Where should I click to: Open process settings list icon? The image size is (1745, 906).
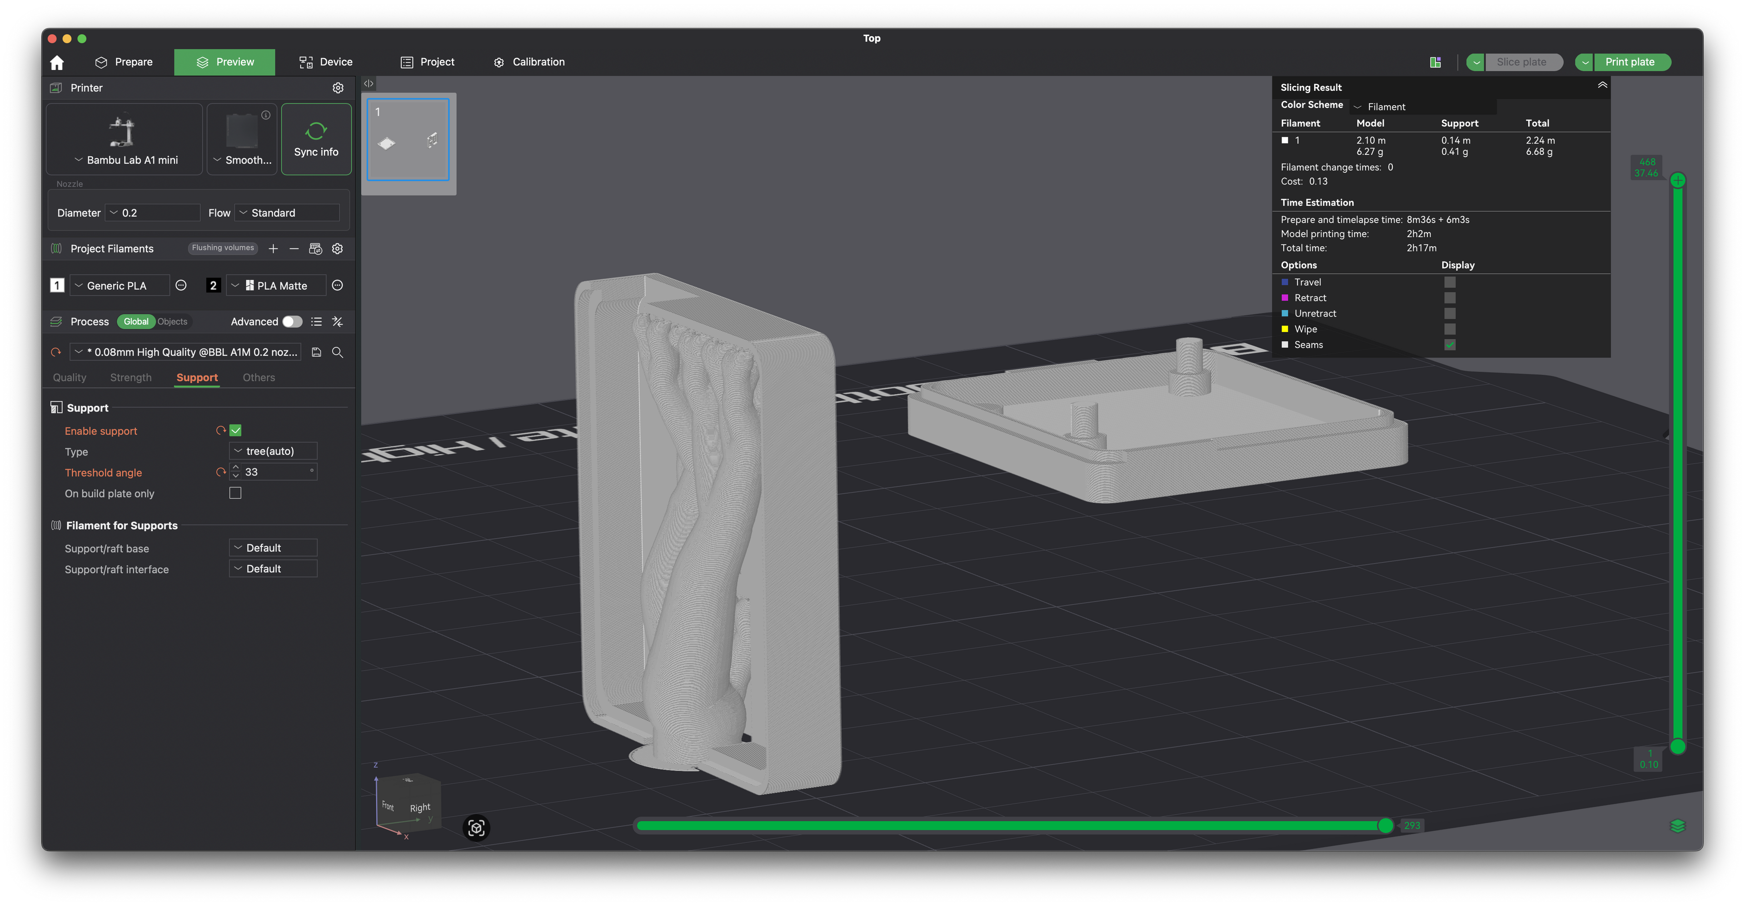tap(316, 322)
